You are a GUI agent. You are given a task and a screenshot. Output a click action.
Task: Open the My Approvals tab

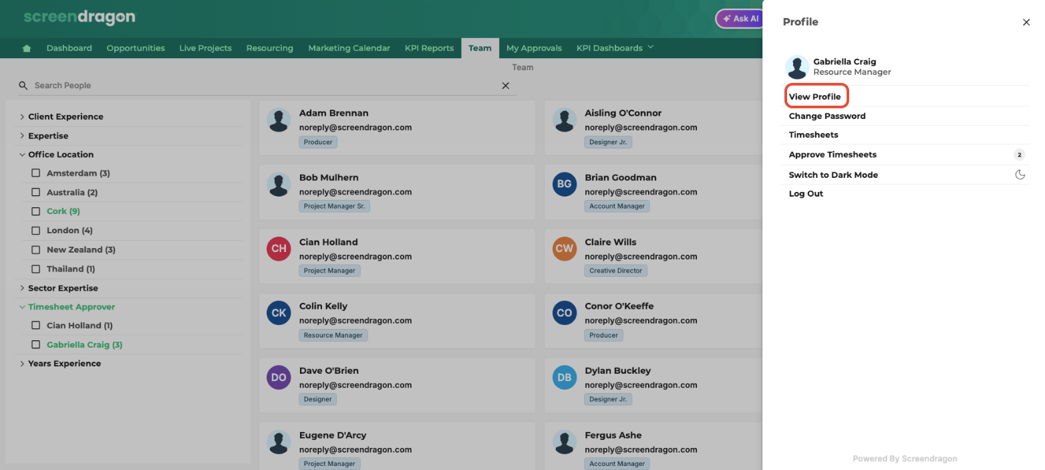[534, 48]
